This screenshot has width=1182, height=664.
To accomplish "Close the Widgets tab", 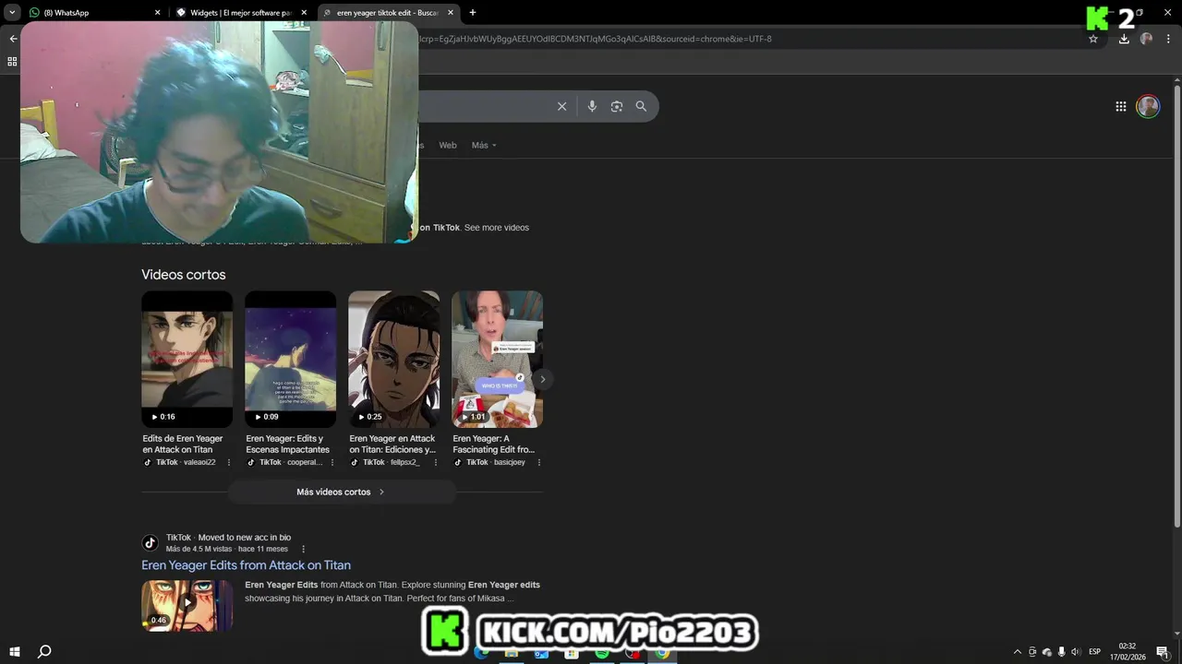I will coord(304,13).
